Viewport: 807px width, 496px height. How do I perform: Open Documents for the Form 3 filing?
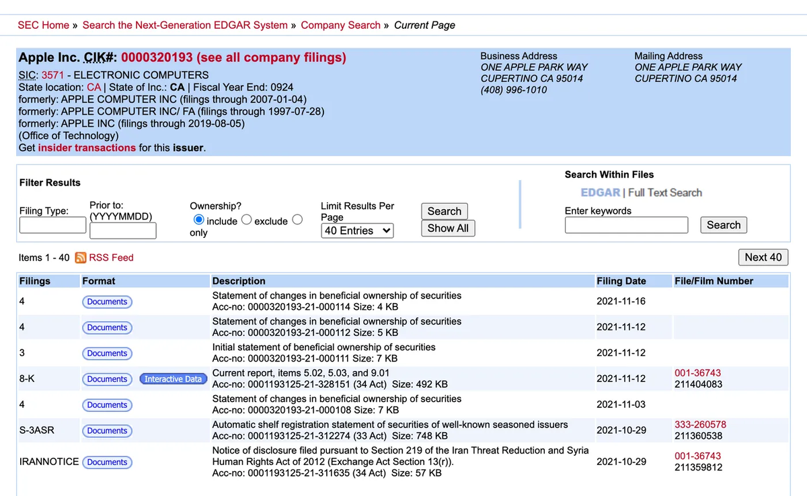pyautogui.click(x=107, y=353)
